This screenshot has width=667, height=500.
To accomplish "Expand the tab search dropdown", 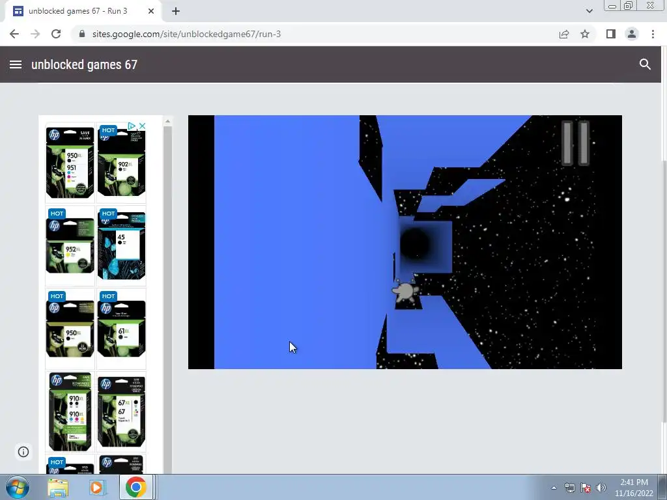I will [x=589, y=11].
